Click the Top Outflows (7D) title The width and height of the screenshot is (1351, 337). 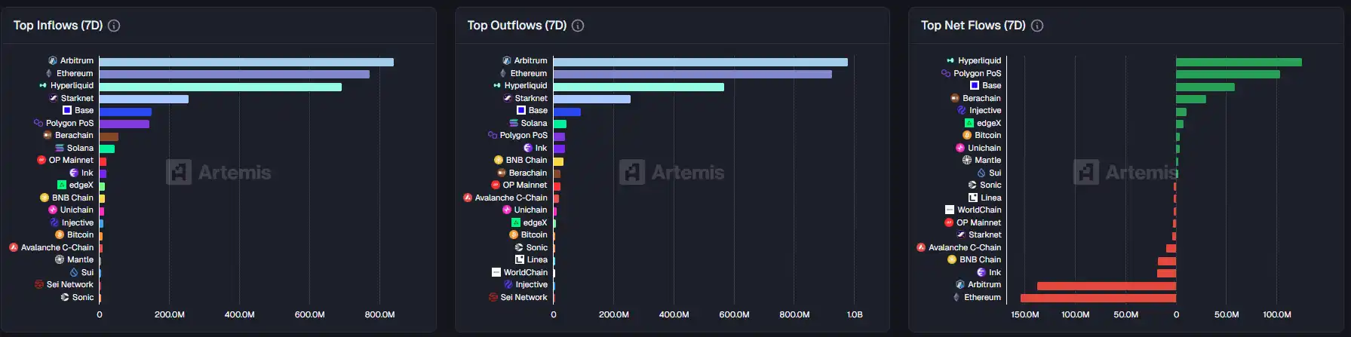coord(517,26)
